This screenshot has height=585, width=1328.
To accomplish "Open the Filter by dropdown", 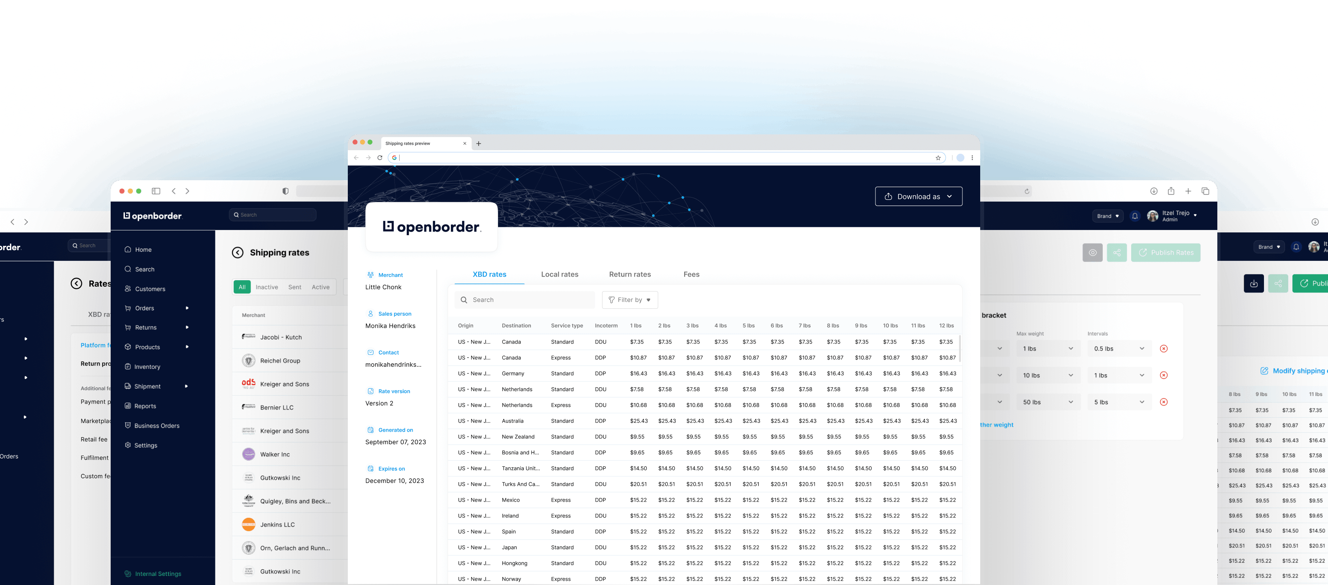I will (x=630, y=300).
